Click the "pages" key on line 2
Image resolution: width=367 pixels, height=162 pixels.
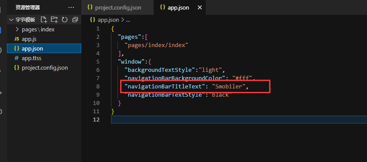point(130,37)
